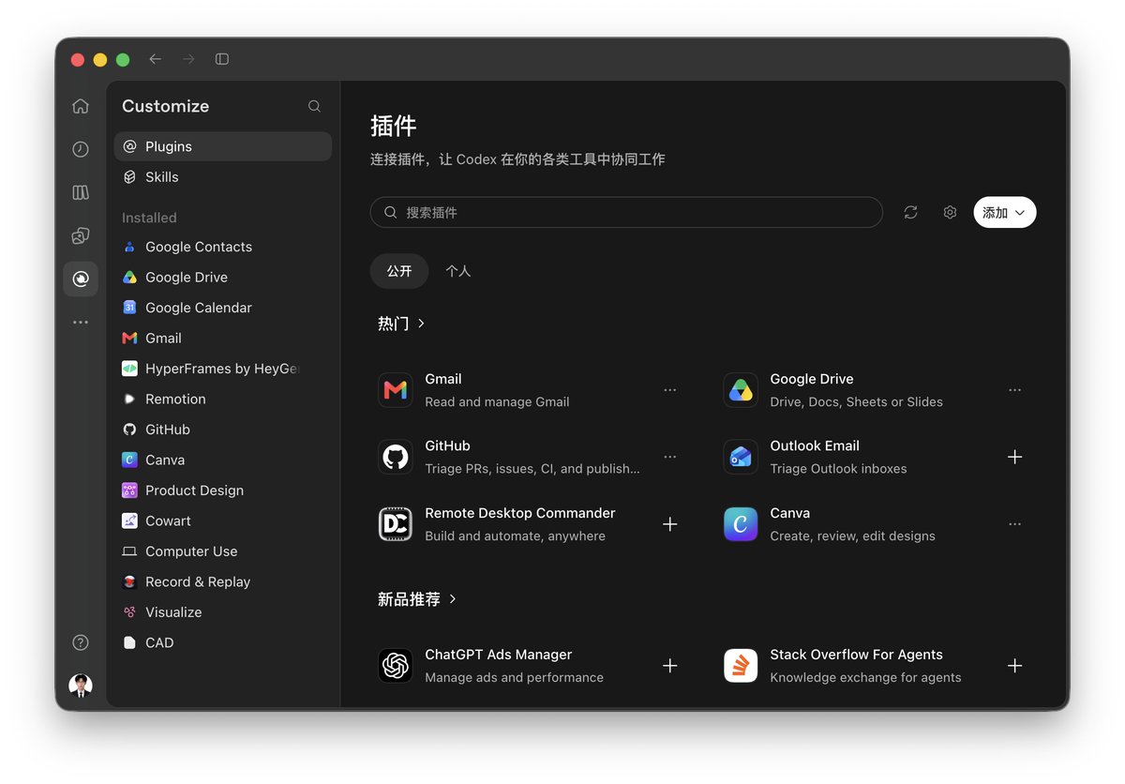Click the ChatGPT Ads Manager card icon
The image size is (1125, 784).
click(396, 666)
